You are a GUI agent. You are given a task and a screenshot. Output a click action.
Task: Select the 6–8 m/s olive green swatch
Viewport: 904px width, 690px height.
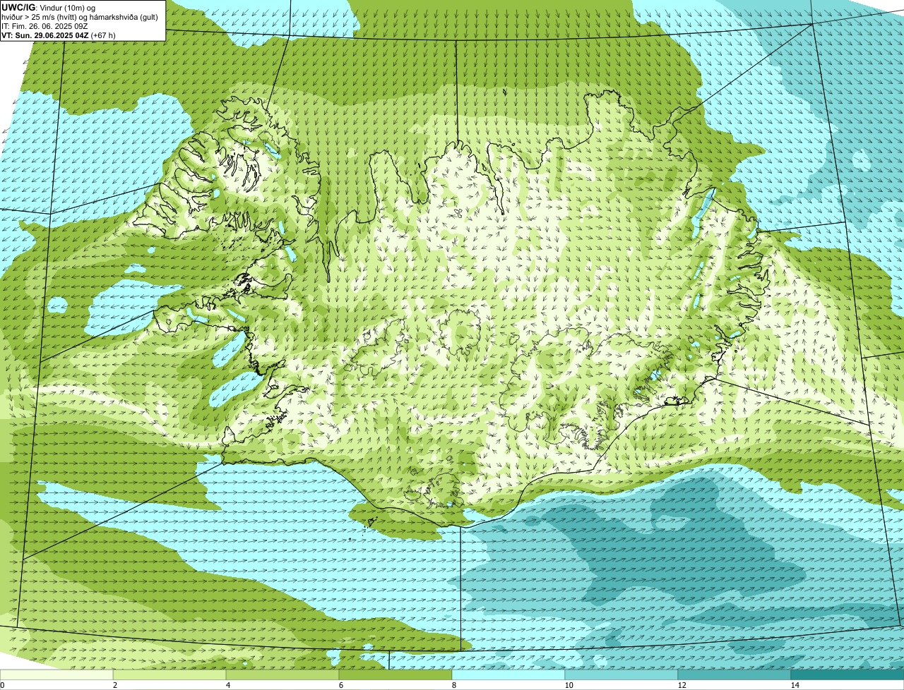(x=395, y=674)
